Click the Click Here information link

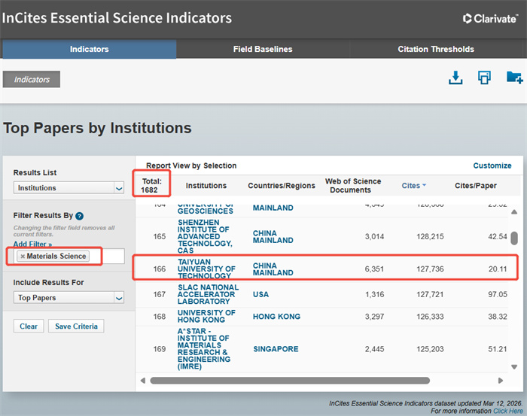coord(509,411)
